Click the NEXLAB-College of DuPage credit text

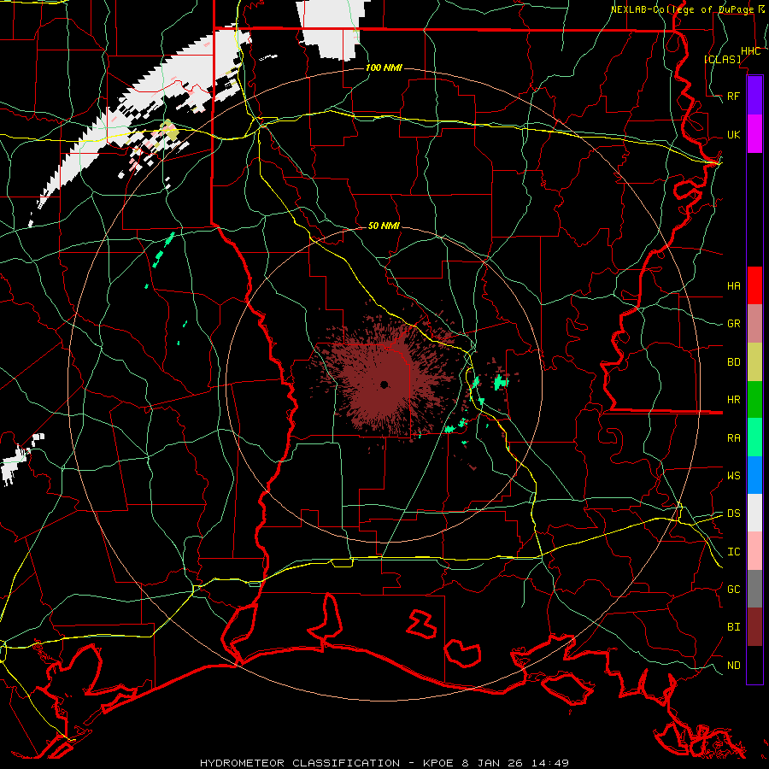[682, 9]
